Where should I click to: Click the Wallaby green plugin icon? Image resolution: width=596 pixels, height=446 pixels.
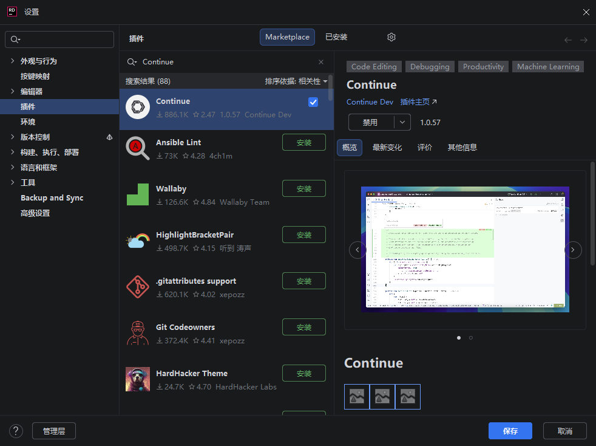point(138,194)
